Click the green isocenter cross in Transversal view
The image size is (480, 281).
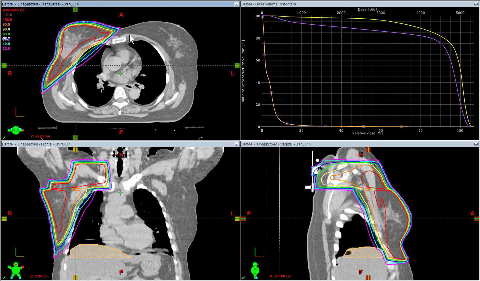pyautogui.click(x=120, y=73)
